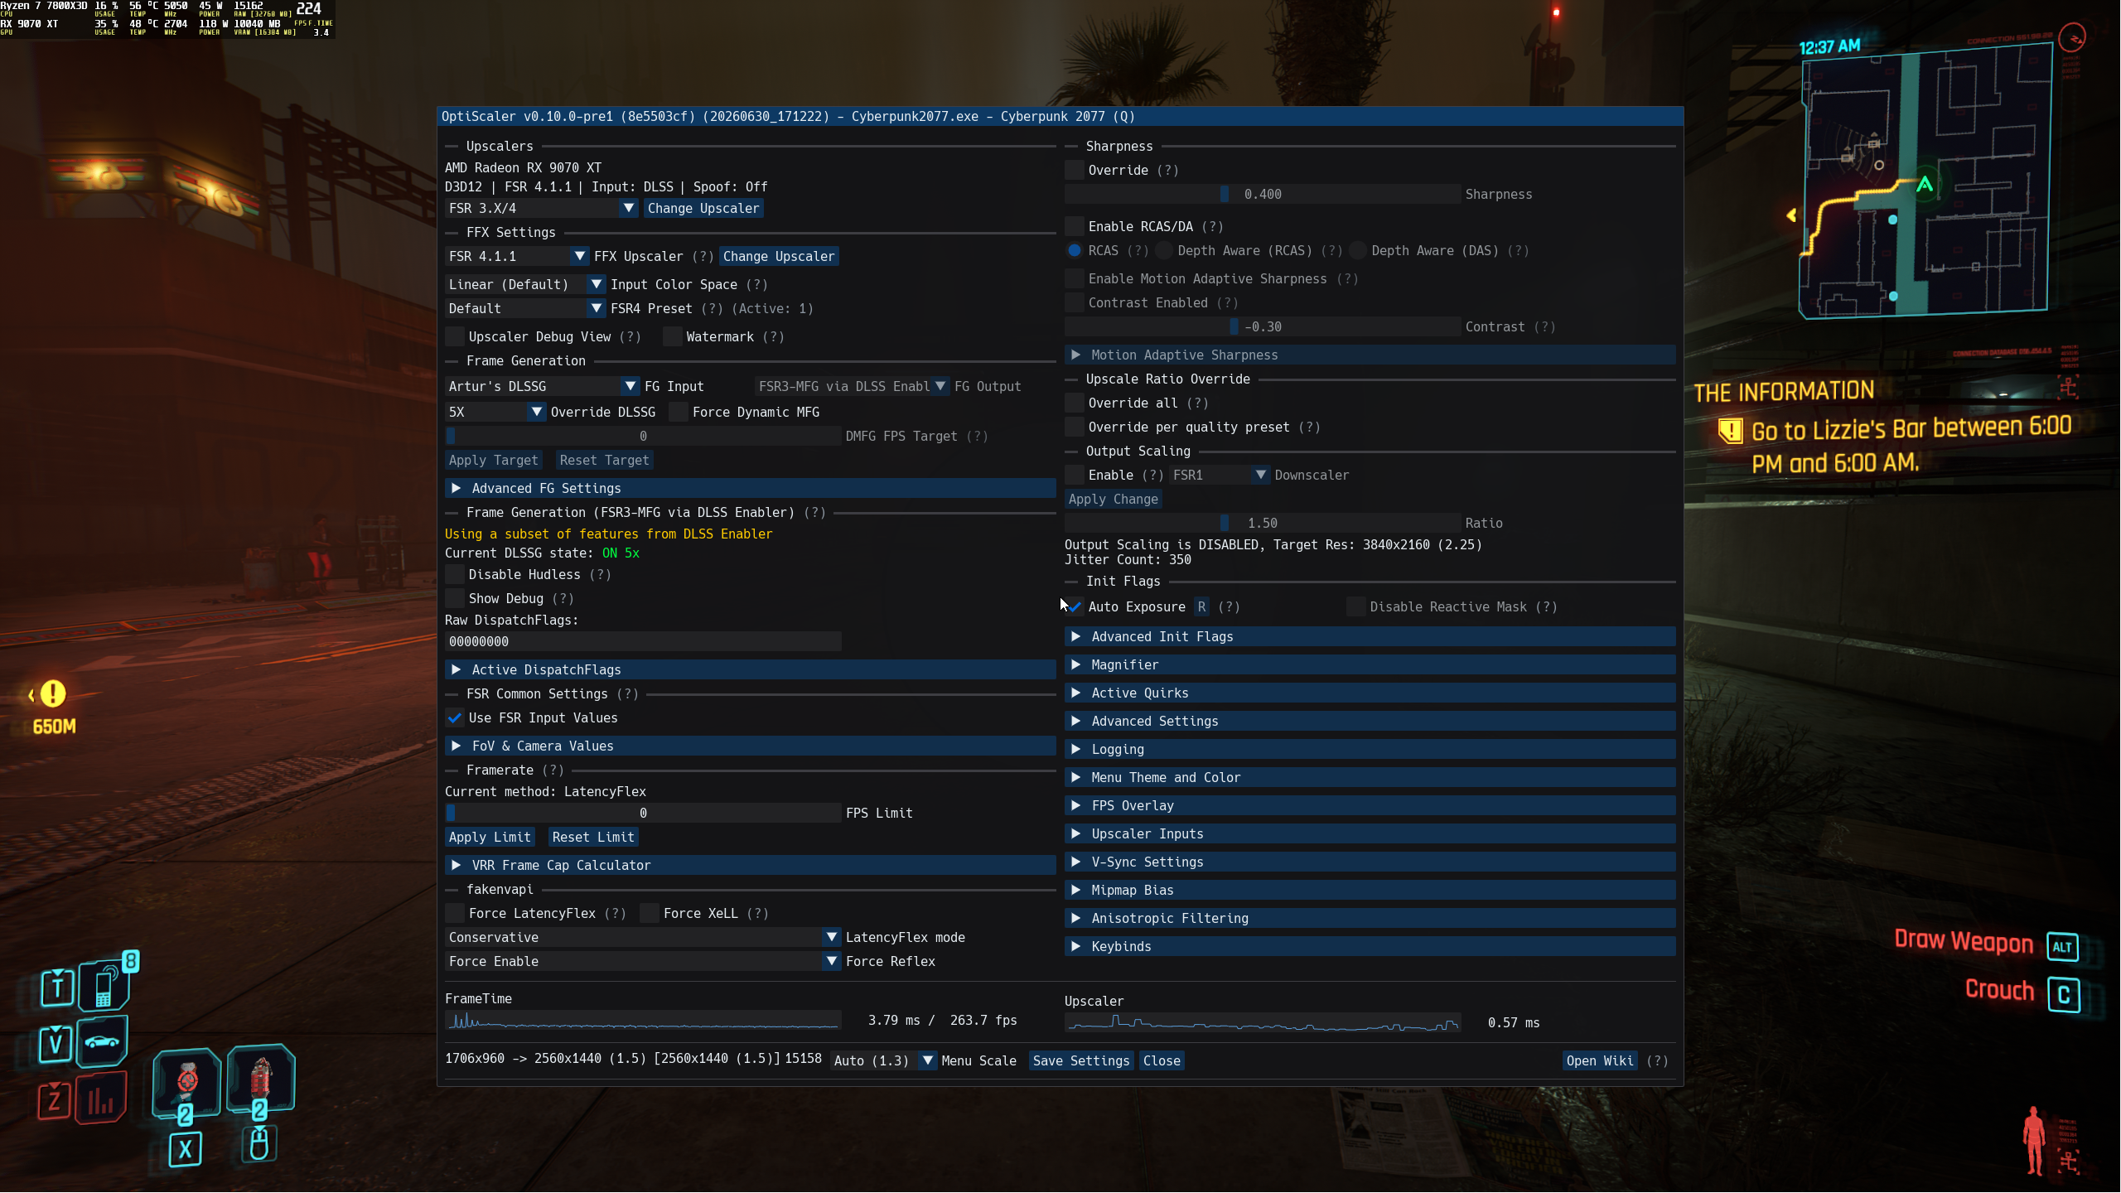Screen dimensions: 2121x1193
Task: Tick the Force Dynamic MFG checkbox
Action: pyautogui.click(x=679, y=412)
